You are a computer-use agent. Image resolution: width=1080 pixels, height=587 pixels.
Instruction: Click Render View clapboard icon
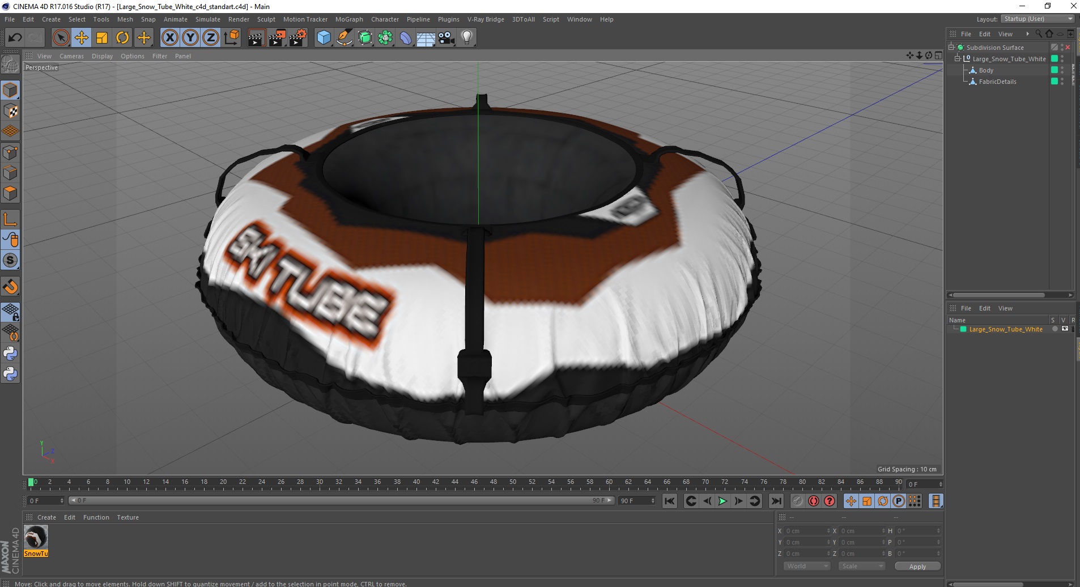(x=256, y=38)
